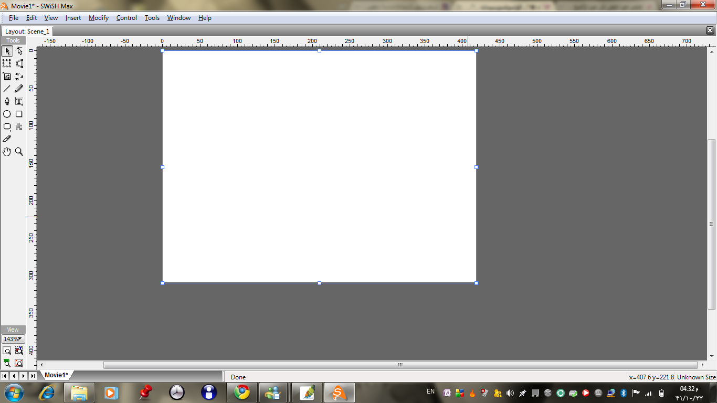Open the Modify menu
This screenshot has height=403, width=717.
98,18
